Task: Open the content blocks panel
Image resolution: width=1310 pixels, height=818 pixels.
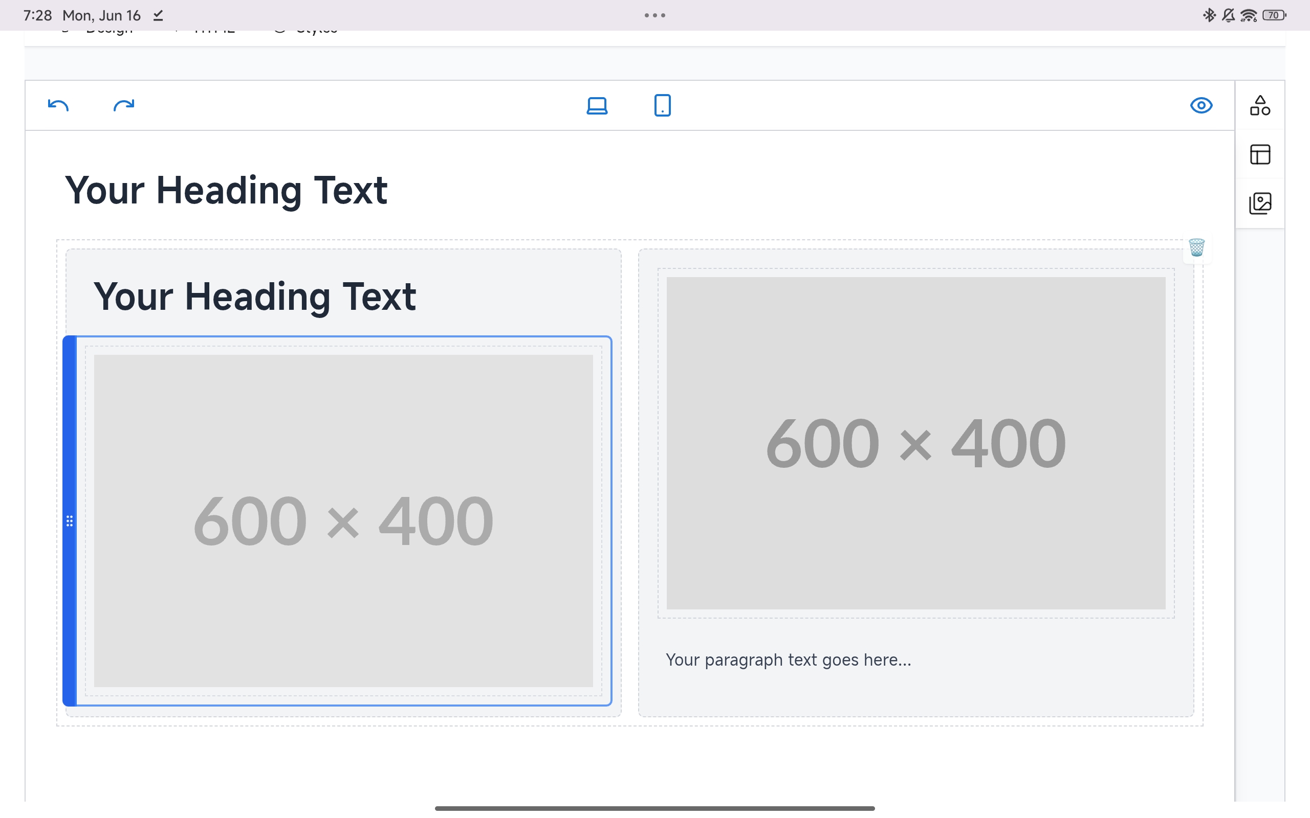Action: click(1260, 105)
